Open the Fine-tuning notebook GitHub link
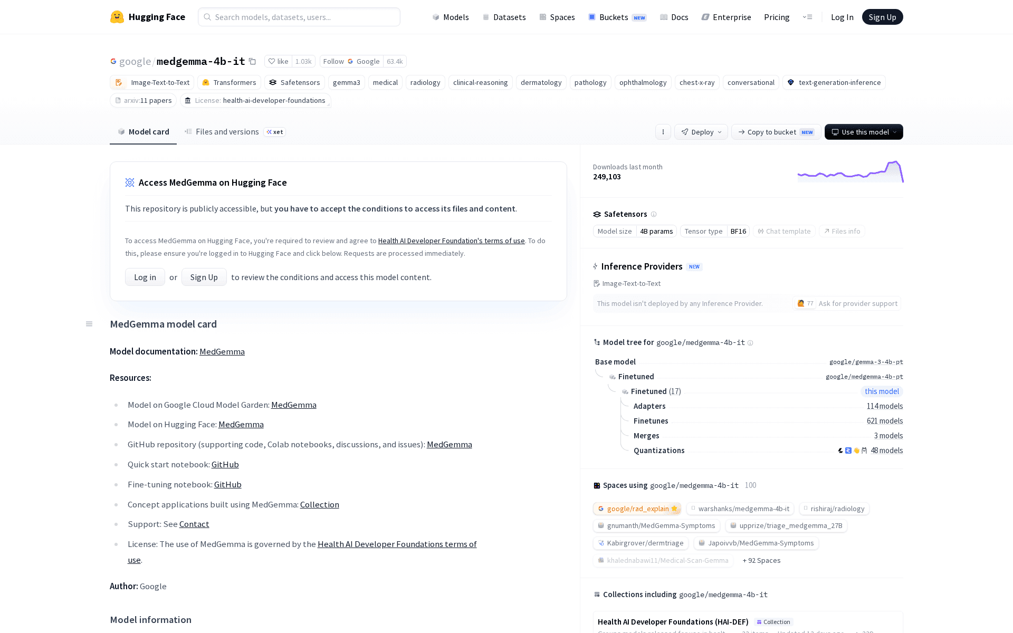Image resolution: width=1013 pixels, height=633 pixels. tap(228, 484)
